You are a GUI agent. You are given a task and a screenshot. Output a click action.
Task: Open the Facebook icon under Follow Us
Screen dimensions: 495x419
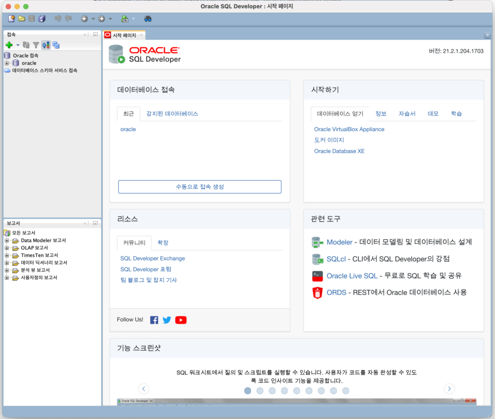click(x=154, y=320)
